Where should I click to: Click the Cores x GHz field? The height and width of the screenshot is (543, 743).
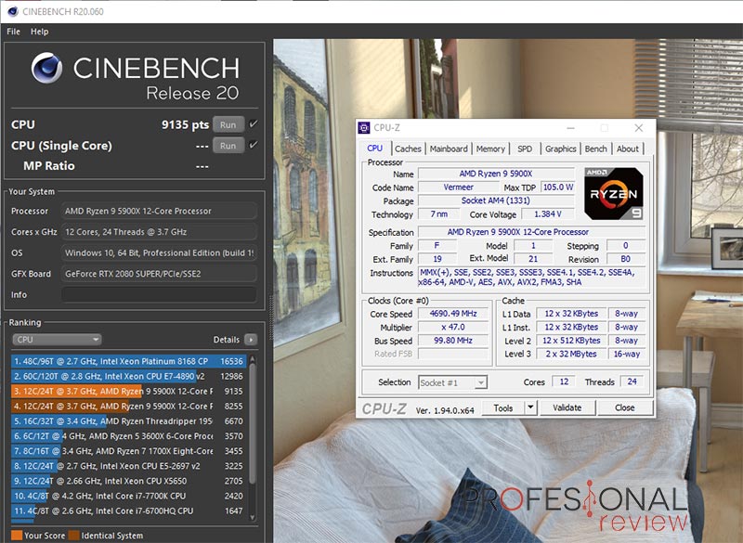pos(159,232)
